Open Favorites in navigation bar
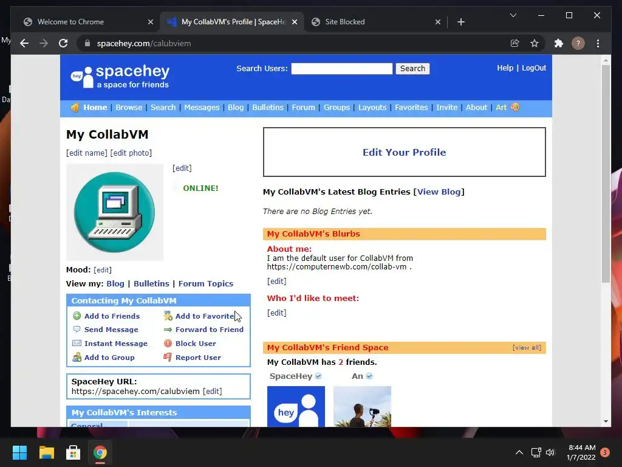This screenshot has width=622, height=467. point(411,107)
